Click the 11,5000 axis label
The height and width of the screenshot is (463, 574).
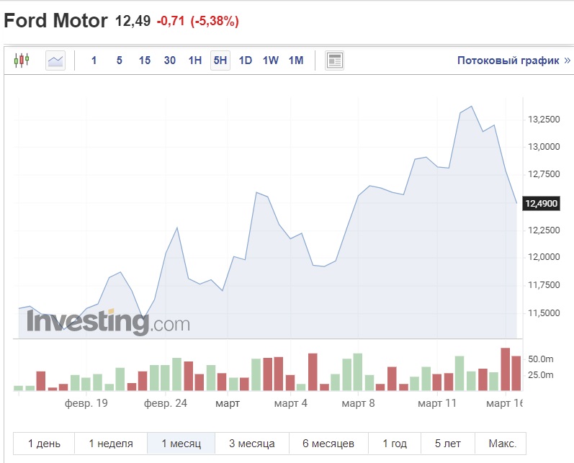tap(544, 313)
